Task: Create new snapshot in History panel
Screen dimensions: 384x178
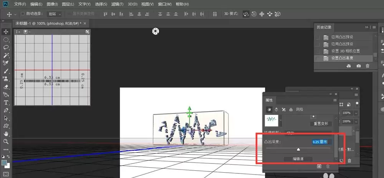Action: click(359, 66)
